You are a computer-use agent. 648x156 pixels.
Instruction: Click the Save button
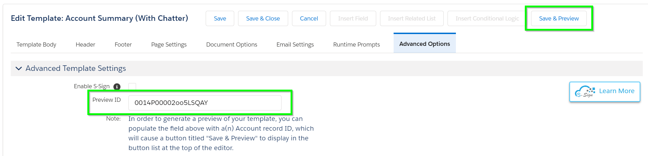(220, 18)
